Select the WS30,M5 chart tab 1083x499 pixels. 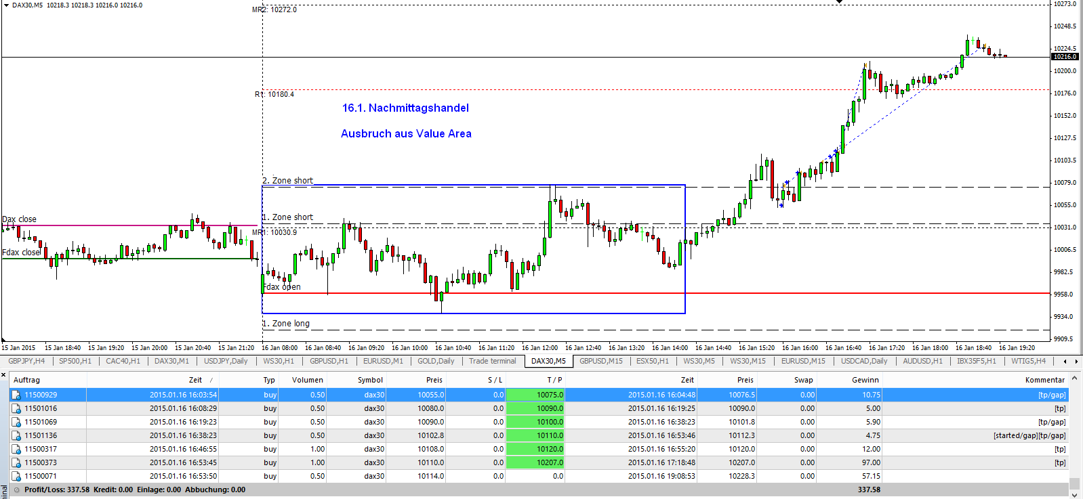coord(699,361)
